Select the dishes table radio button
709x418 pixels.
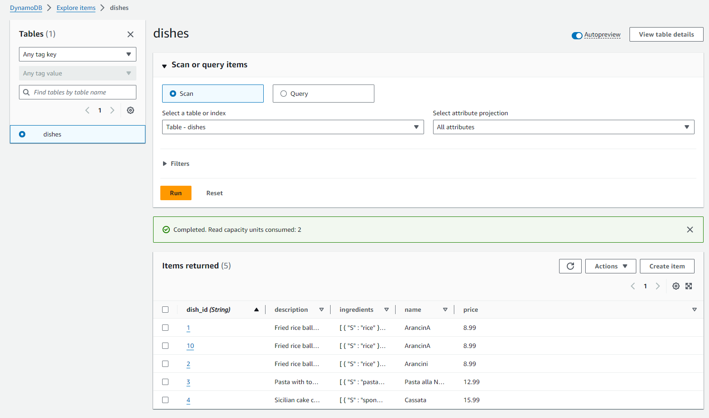click(22, 134)
